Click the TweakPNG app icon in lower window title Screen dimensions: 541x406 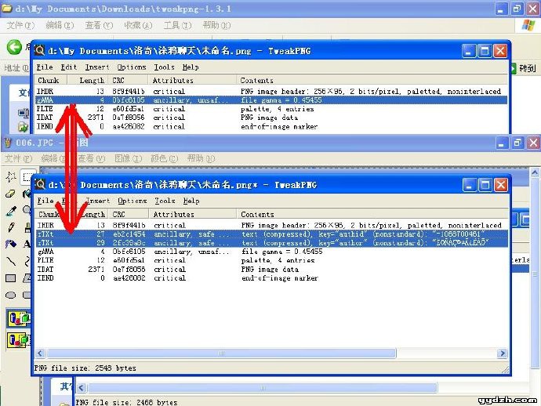(x=41, y=185)
